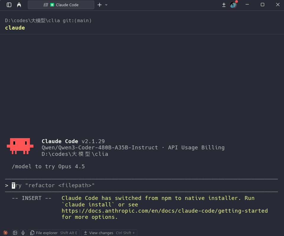Screen dimensions: 284x236
Task: Click the Claude Code pixel mascot logo
Action: 20,145
